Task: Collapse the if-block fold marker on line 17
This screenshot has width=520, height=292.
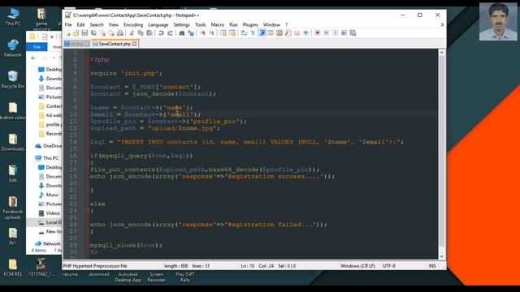Action: (x=87, y=162)
